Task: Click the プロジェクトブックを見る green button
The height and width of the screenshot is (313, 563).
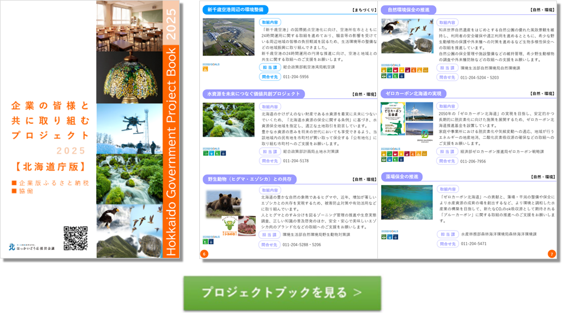Action: (x=282, y=293)
